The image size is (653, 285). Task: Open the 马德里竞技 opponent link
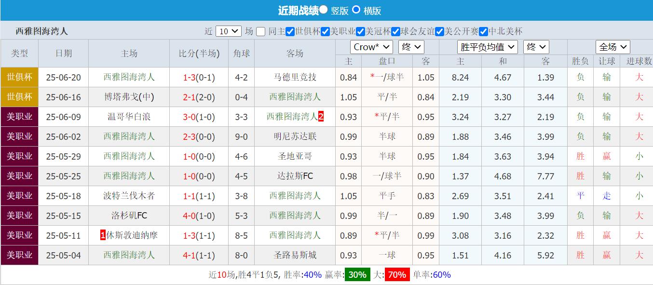coord(295,77)
